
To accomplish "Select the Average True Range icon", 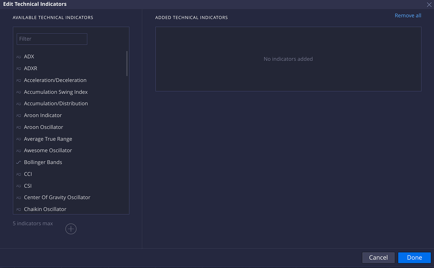I will pos(18,138).
